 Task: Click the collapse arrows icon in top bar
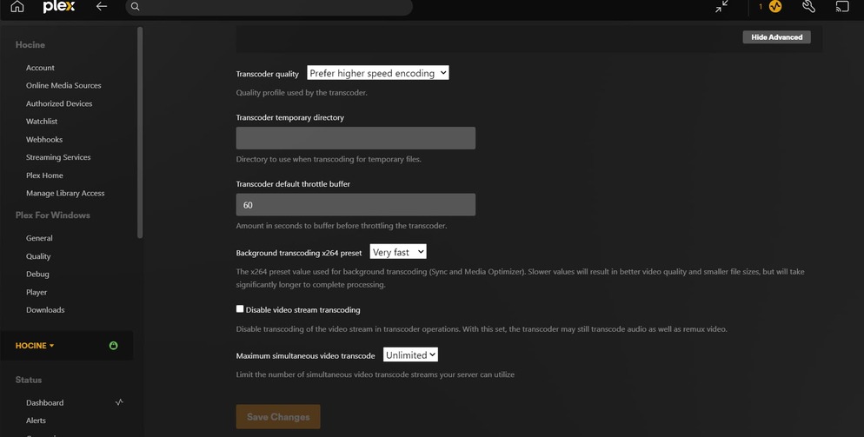coord(721,7)
